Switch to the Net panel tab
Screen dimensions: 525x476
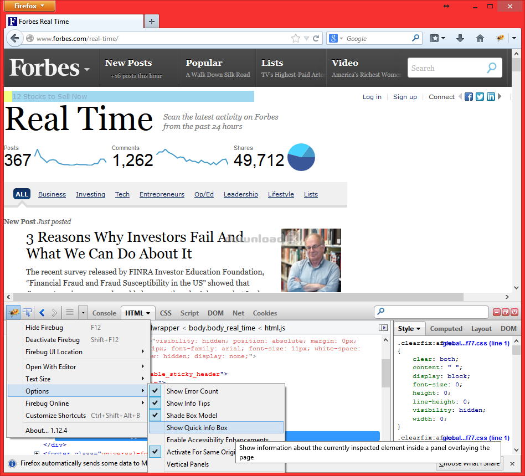[238, 313]
